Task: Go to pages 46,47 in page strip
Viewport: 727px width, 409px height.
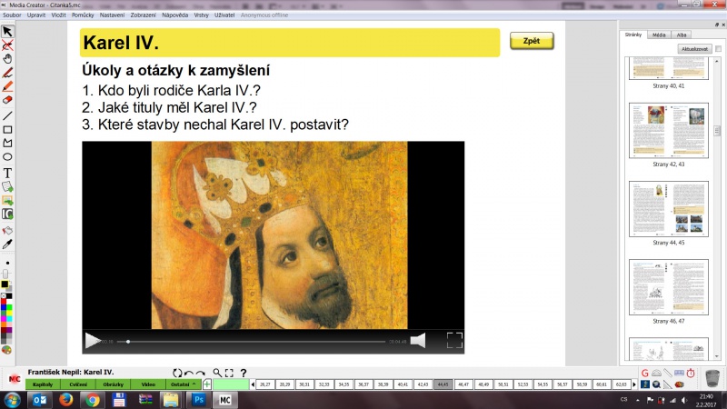Action: pyautogui.click(x=463, y=384)
